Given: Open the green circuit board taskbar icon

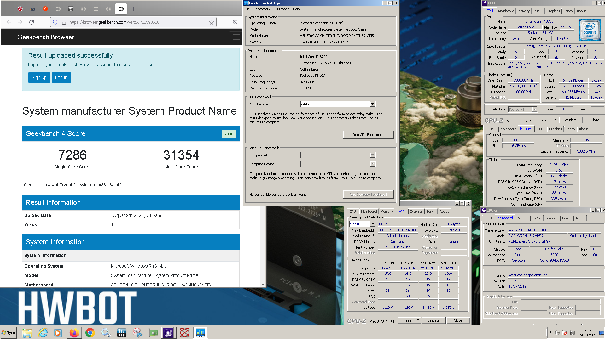Looking at the screenshot, I should (153, 333).
